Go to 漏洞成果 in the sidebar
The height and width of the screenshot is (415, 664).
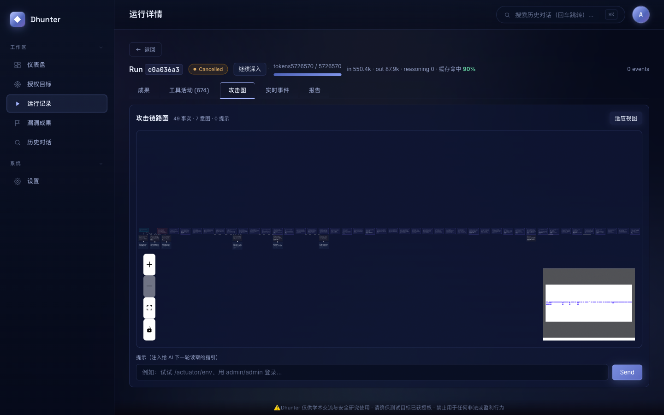[57, 123]
